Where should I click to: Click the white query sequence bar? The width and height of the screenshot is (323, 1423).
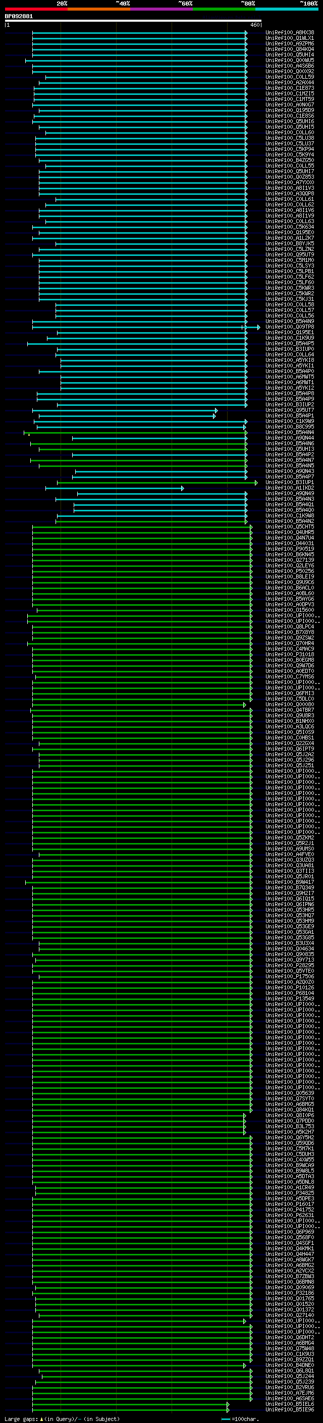point(133,21)
